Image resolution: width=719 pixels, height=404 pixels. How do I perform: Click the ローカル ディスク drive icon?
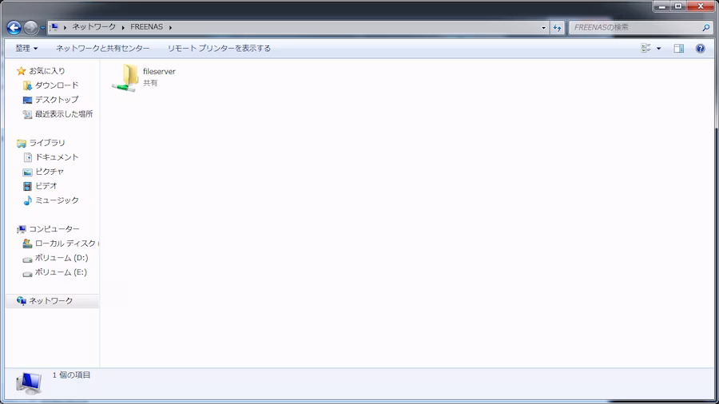(27, 244)
